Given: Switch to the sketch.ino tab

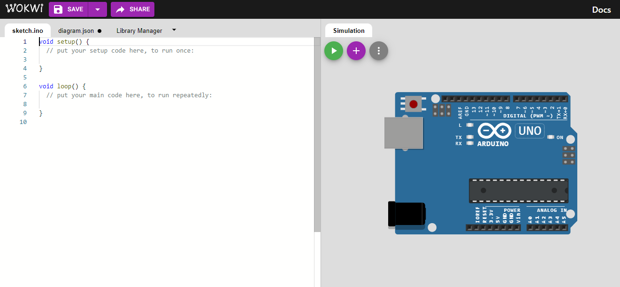Looking at the screenshot, I should click(x=28, y=31).
